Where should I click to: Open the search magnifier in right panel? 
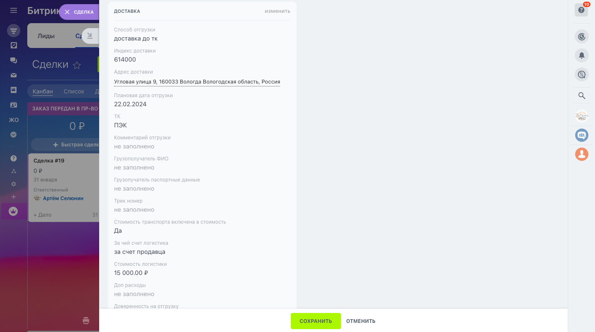pyautogui.click(x=582, y=96)
